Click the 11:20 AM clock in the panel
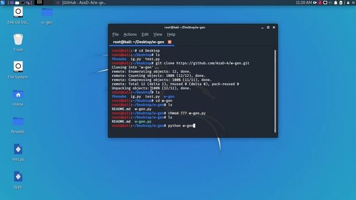Image resolution: width=356 pixels, height=200 pixels. click(304, 2)
